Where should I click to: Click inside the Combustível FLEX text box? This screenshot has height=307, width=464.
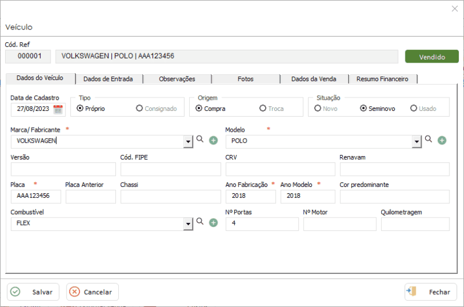point(97,224)
